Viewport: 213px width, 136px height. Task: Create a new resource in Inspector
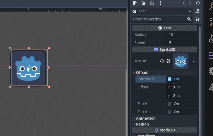tap(135, 3)
